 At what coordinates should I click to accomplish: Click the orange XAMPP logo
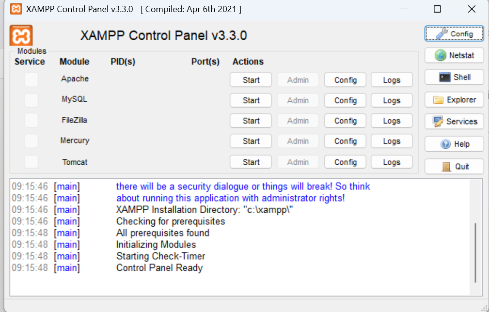coord(21,36)
